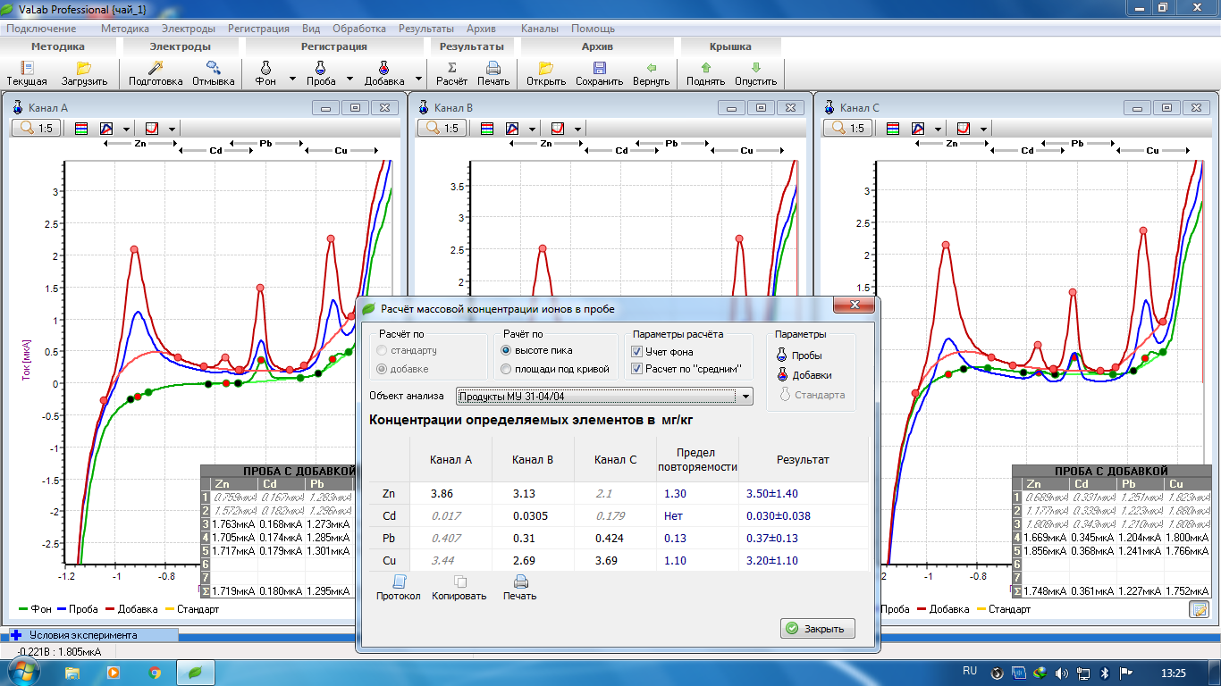This screenshot has height=686, width=1221.
Task: Click the colored lines icon in Канал A
Action: tap(80, 129)
